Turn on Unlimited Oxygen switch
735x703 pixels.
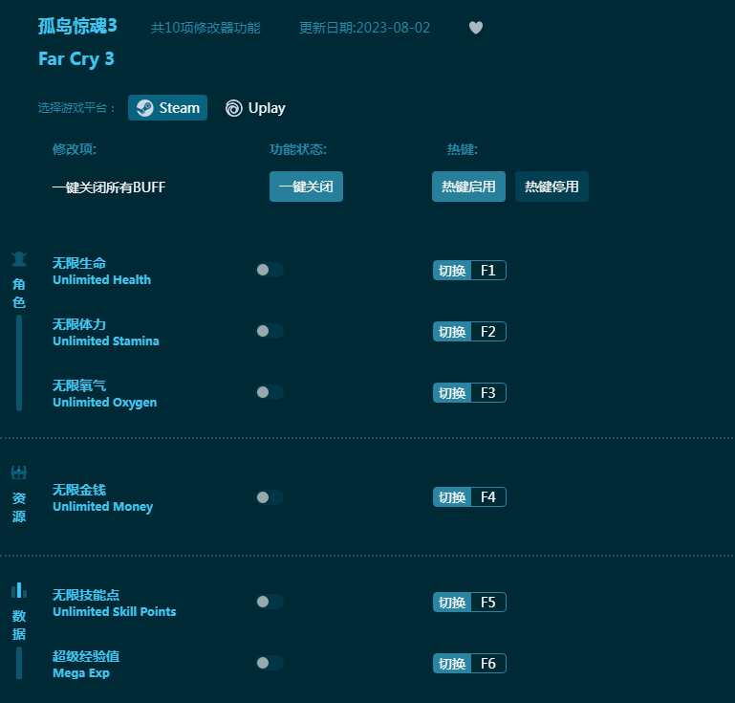click(x=270, y=392)
